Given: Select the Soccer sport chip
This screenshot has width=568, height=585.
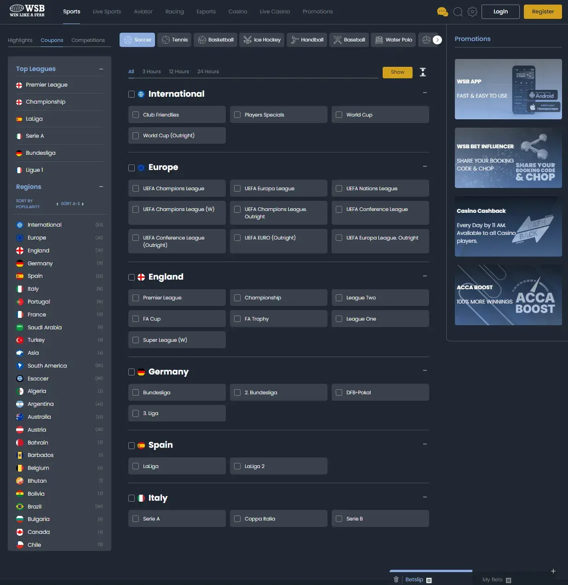Looking at the screenshot, I should [x=138, y=40].
